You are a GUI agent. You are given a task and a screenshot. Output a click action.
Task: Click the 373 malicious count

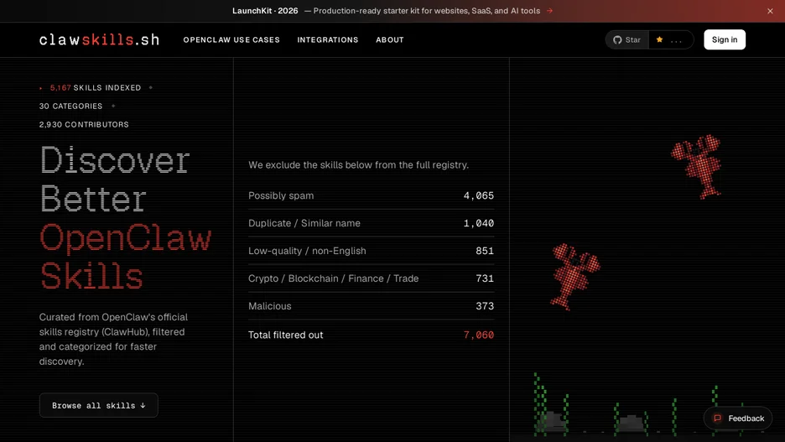[485, 306]
